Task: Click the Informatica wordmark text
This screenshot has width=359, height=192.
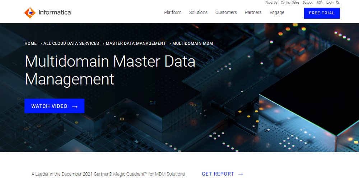Action: (x=55, y=12)
